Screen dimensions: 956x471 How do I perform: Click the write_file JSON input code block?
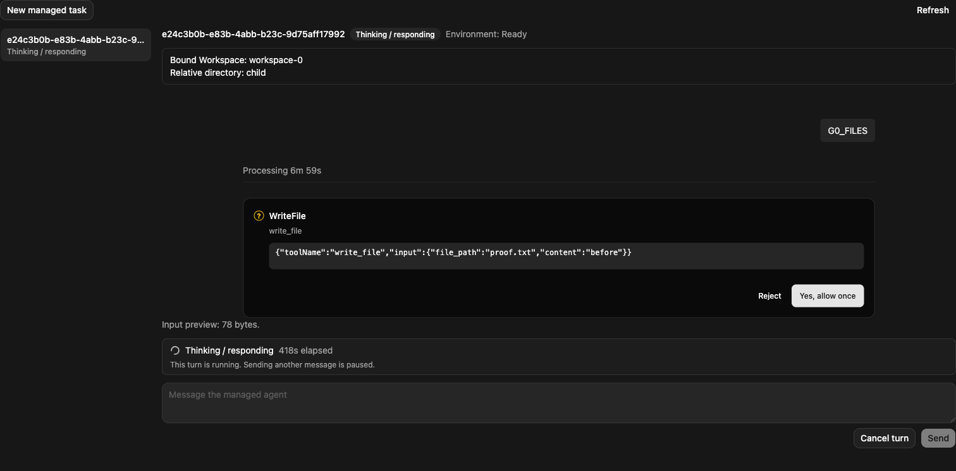pos(566,256)
